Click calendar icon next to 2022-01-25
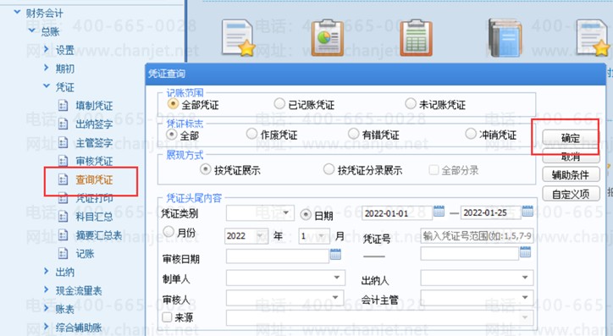 (527, 212)
